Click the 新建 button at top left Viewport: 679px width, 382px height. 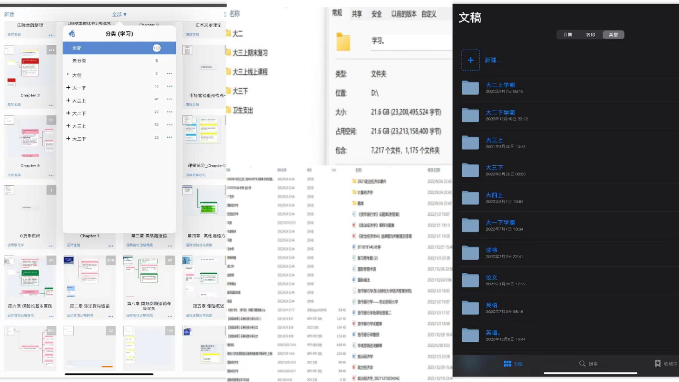[x=9, y=14]
